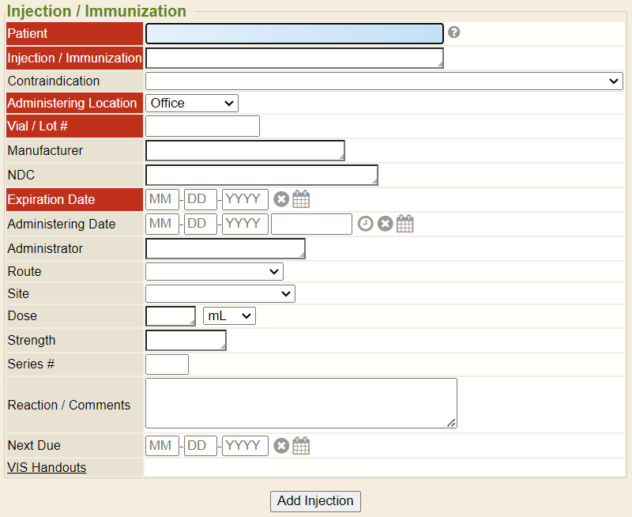This screenshot has width=632, height=517.
Task: Focus the Vial / Lot # field
Action: (202, 126)
